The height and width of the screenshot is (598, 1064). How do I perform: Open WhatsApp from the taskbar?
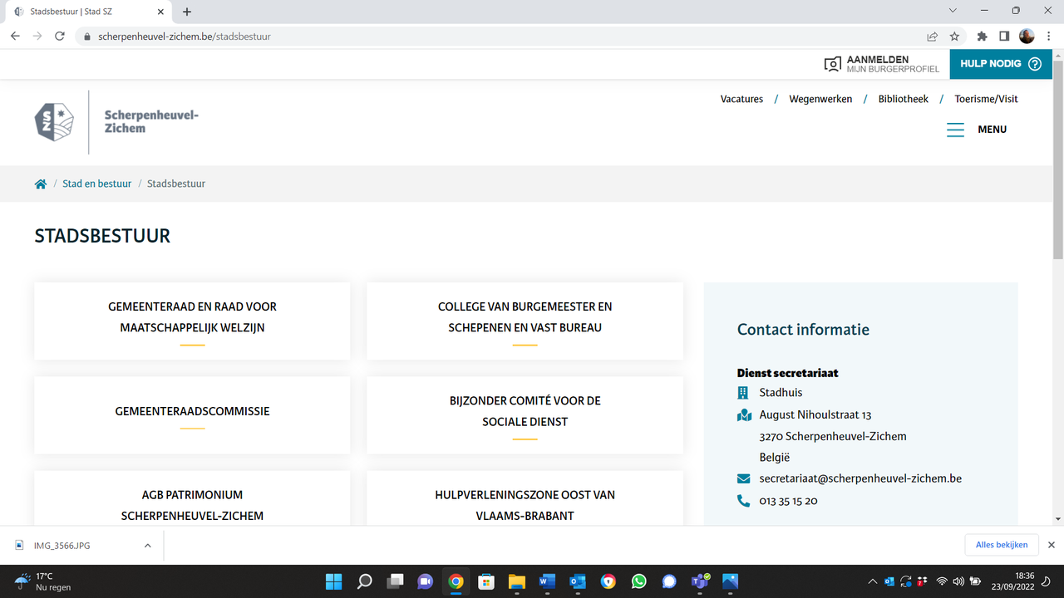(638, 581)
